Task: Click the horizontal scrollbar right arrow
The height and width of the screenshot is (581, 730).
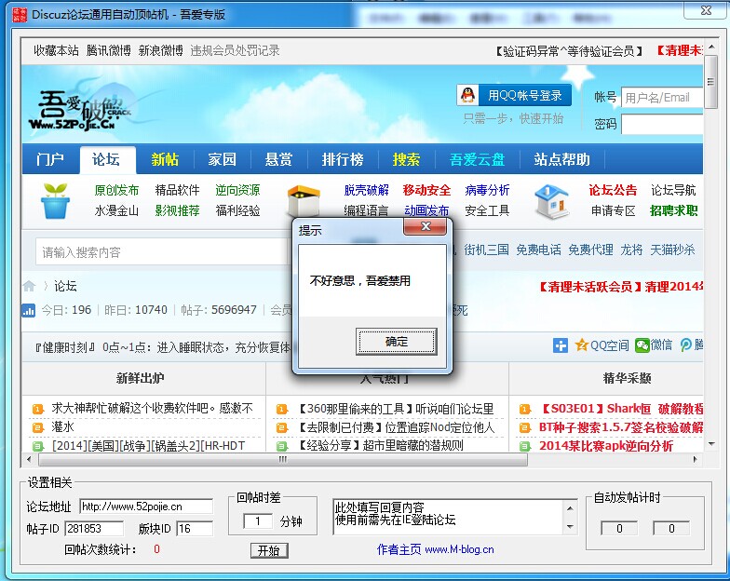Action: tap(695, 459)
